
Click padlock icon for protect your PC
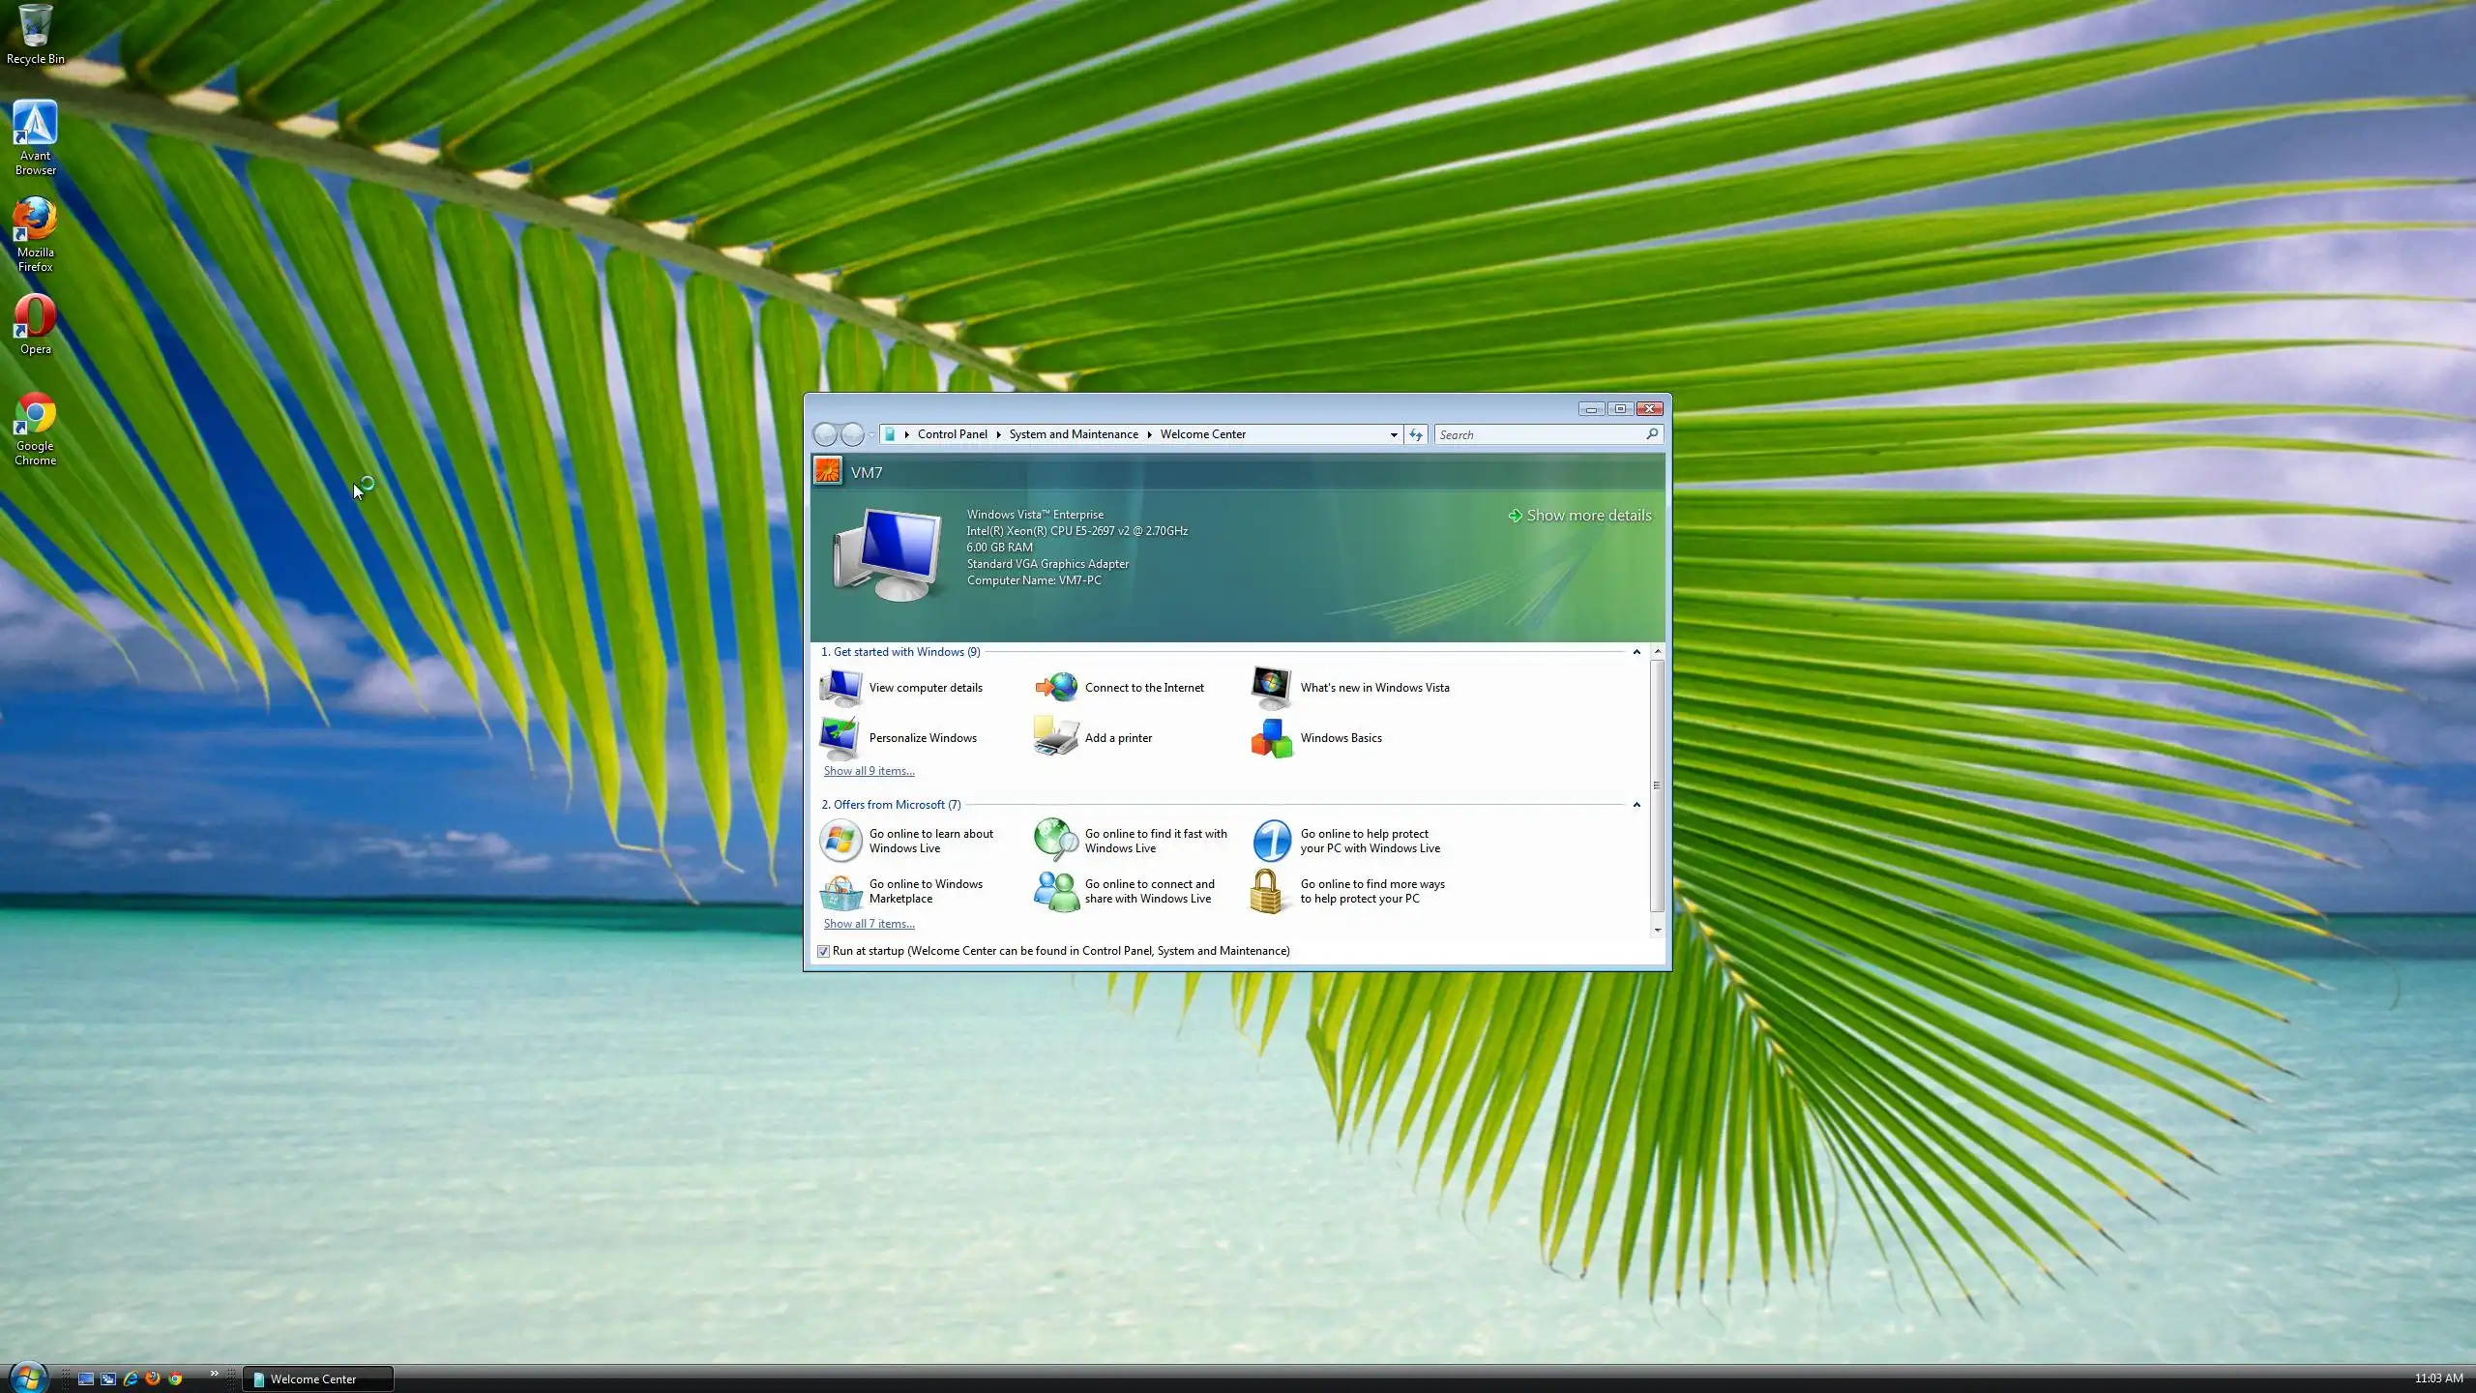(1266, 891)
